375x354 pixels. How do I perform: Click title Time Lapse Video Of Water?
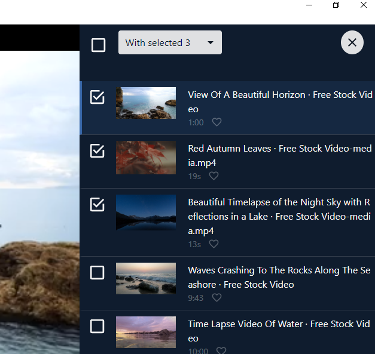pos(279,331)
